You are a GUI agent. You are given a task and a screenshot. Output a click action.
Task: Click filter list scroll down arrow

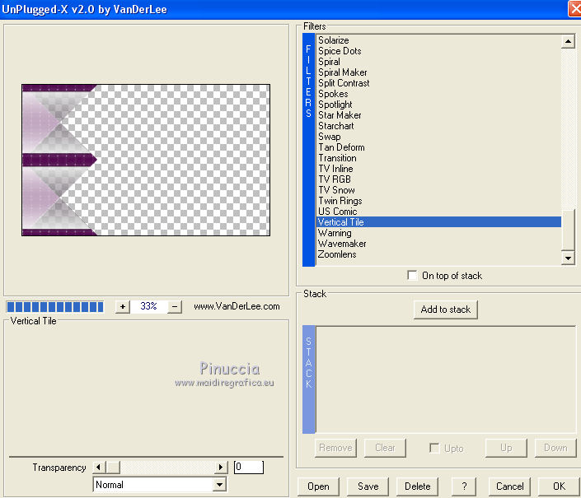[x=568, y=258]
